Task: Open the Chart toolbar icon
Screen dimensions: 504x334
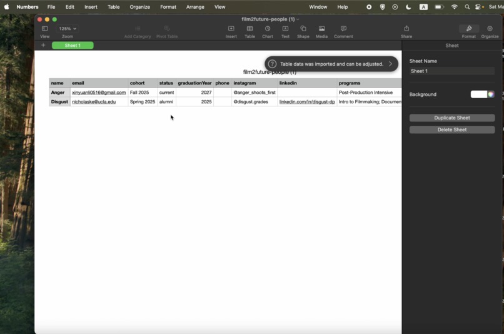Action: (268, 29)
